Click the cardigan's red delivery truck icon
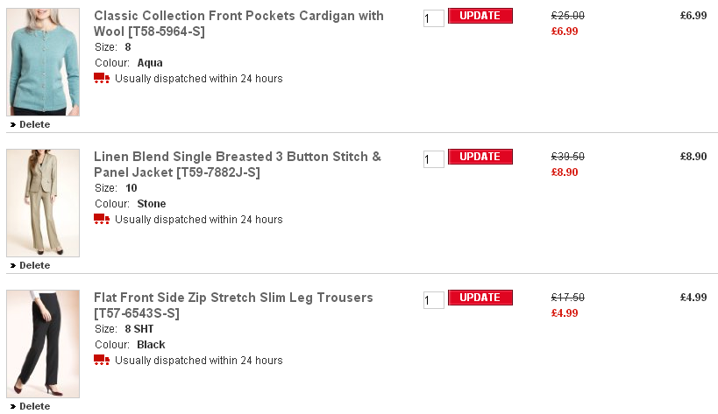The height and width of the screenshot is (414, 718). [102, 78]
